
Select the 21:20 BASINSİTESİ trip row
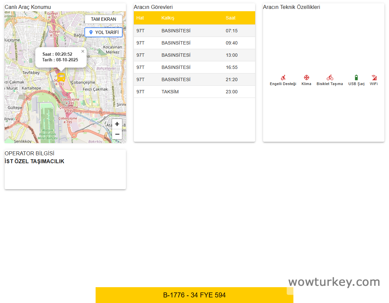click(194, 79)
